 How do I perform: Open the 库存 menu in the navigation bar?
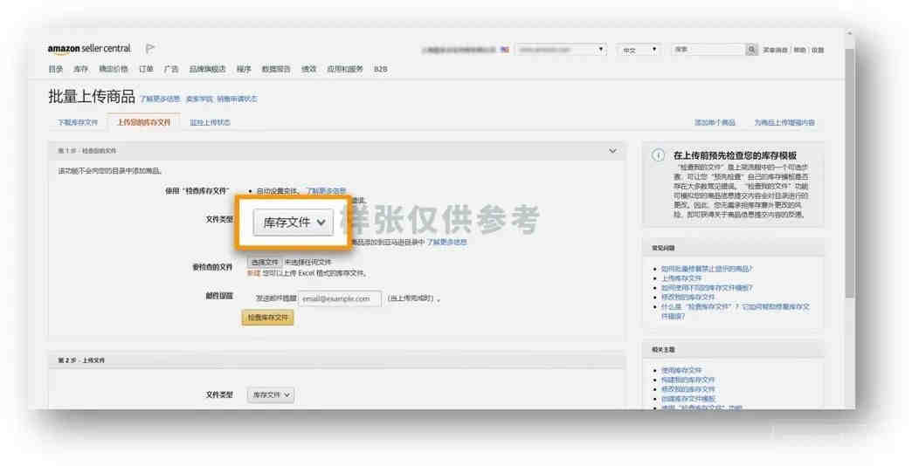[x=80, y=69]
